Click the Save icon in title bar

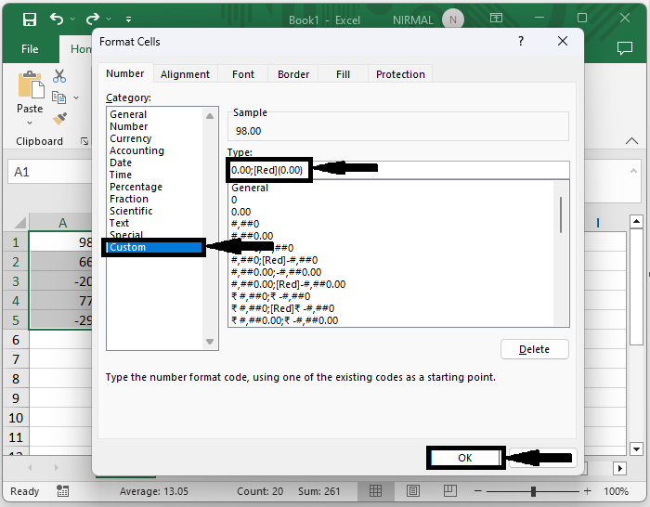[30, 19]
